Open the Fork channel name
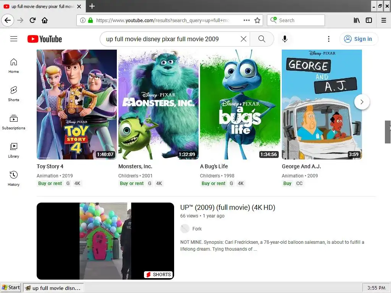391x293 pixels. [x=197, y=229]
